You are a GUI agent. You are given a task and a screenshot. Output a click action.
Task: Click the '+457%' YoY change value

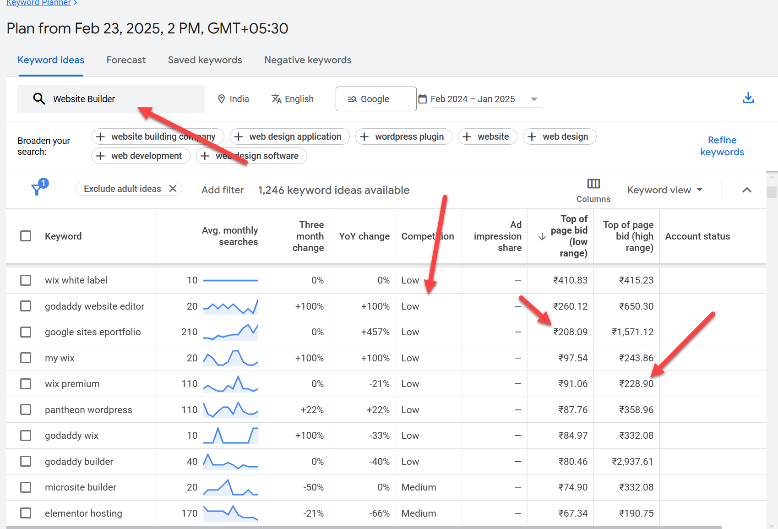375,332
